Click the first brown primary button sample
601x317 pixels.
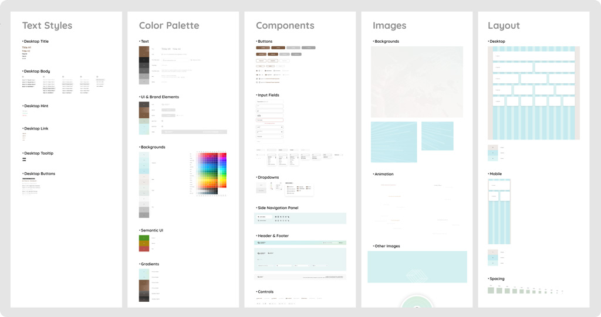[263, 47]
